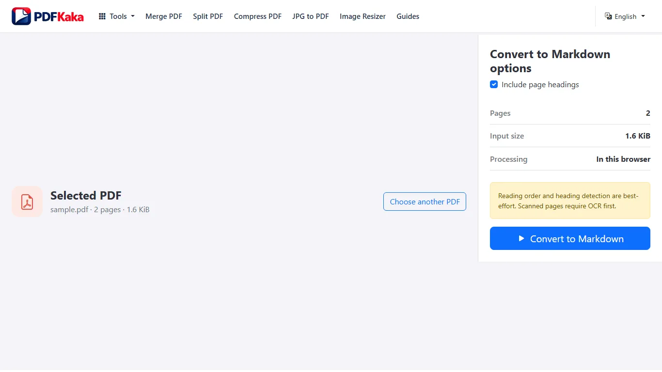Open JPG to PDF converter
This screenshot has height=372, width=662.
[x=311, y=16]
